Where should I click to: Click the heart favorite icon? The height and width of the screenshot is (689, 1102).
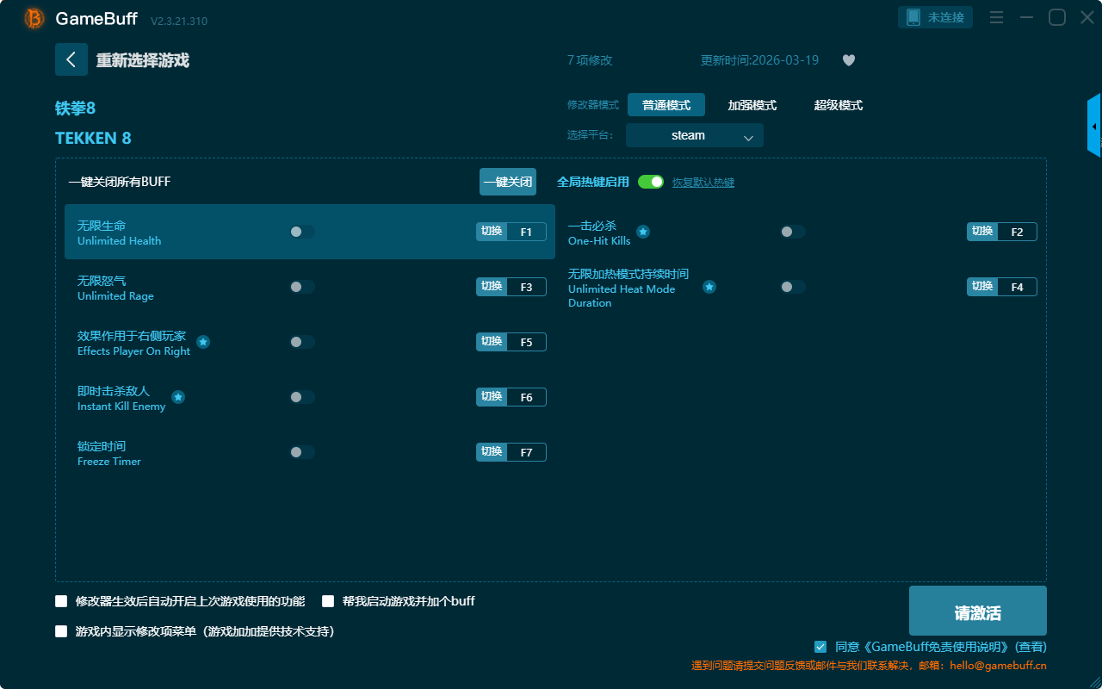(848, 60)
